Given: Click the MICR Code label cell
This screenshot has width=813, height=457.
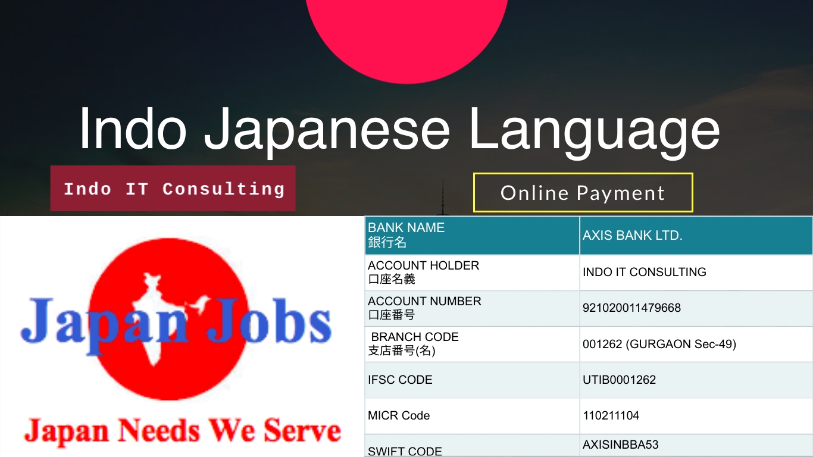Looking at the screenshot, I should [472, 415].
